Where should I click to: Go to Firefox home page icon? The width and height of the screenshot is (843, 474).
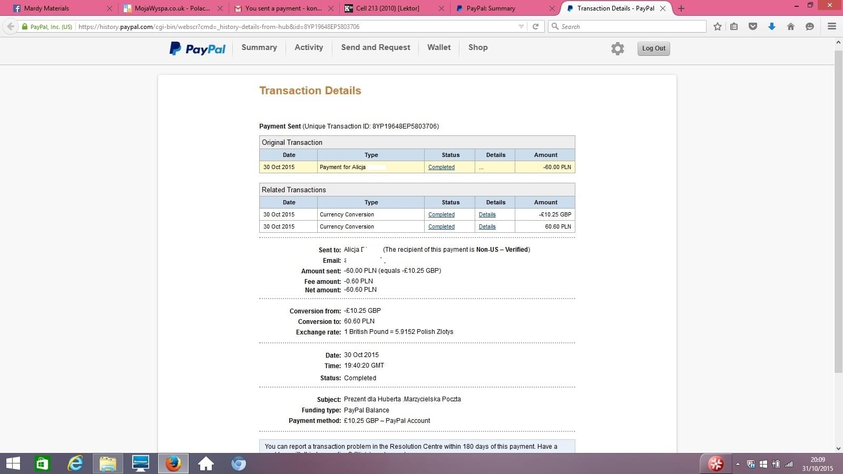click(x=791, y=26)
